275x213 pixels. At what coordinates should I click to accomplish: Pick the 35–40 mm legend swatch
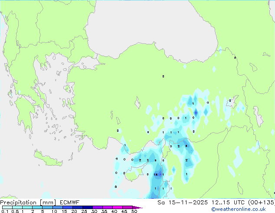click(x=108, y=207)
